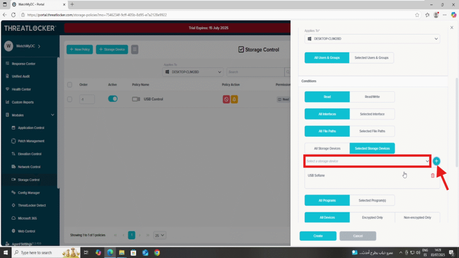Open Applies To dropdown in side panel
Screen dimensions: 459x258
(x=372, y=39)
